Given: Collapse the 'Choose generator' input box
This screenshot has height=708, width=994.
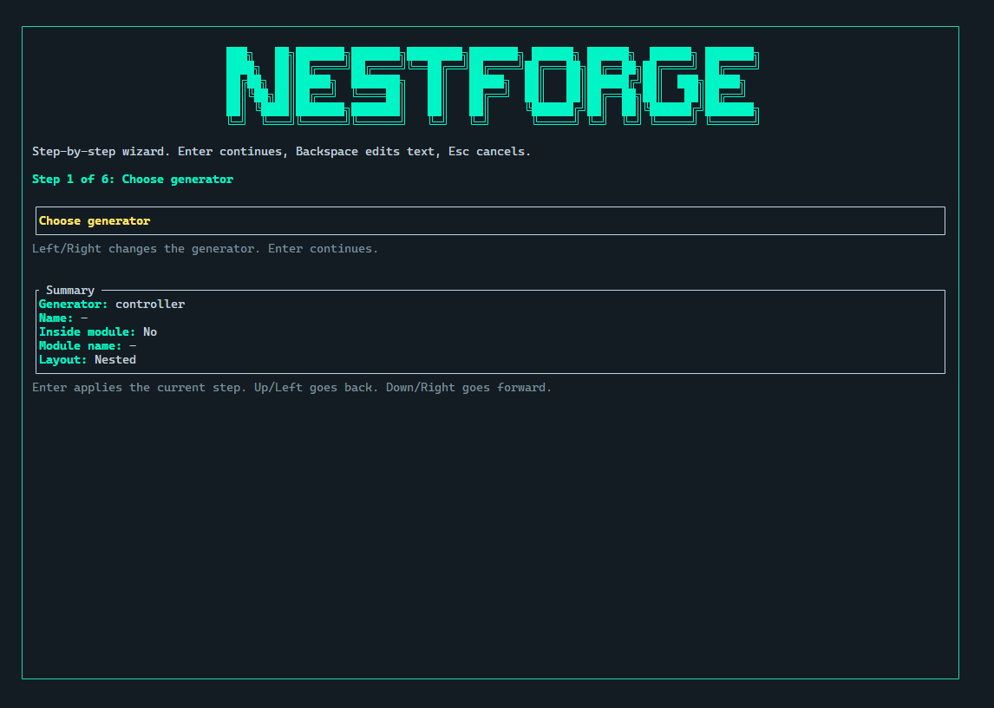Looking at the screenshot, I should (489, 220).
